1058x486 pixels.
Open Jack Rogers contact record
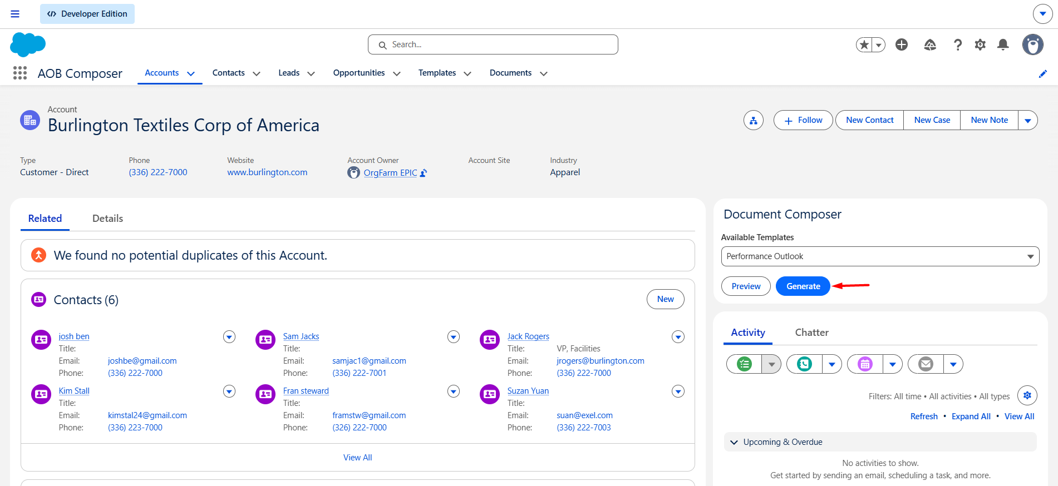click(528, 336)
